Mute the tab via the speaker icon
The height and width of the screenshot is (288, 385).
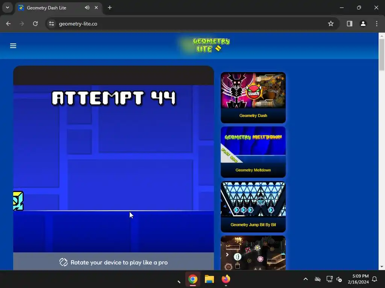coord(87,7)
